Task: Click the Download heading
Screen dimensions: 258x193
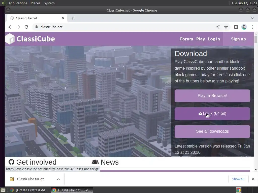Action: (191, 54)
